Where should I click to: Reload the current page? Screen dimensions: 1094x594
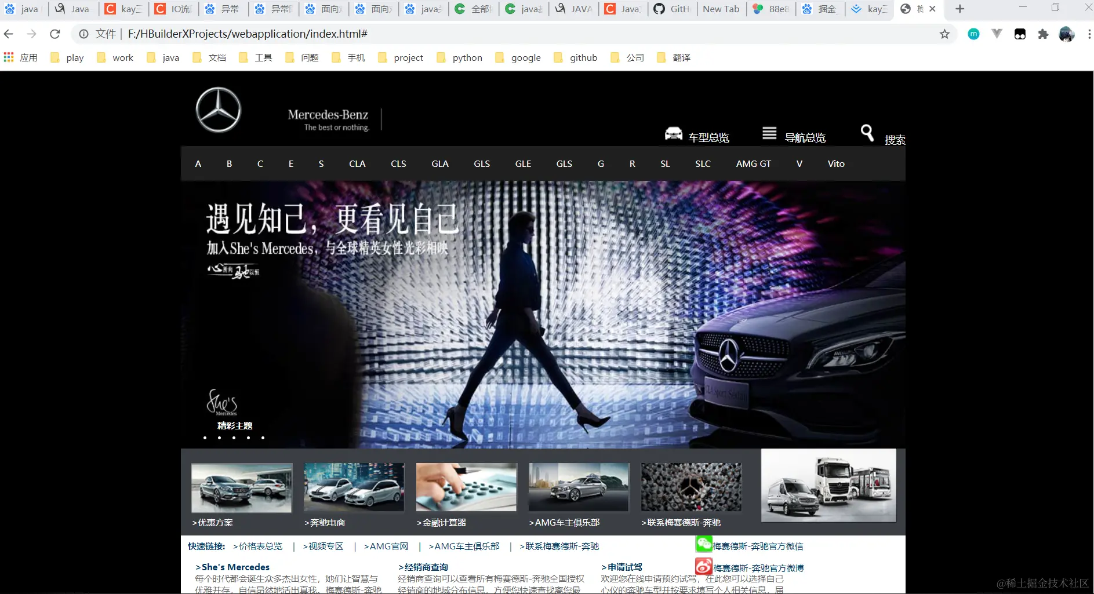coord(55,34)
